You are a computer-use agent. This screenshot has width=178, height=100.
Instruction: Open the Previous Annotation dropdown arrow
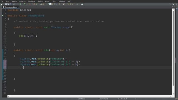(66, 4)
